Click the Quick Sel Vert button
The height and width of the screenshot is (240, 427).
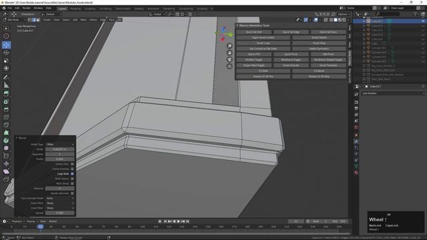coord(254,32)
